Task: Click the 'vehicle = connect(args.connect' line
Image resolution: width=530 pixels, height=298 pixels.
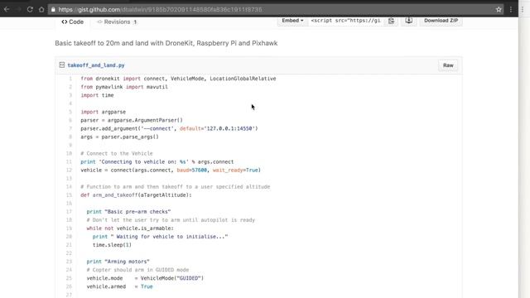Action: (171, 170)
